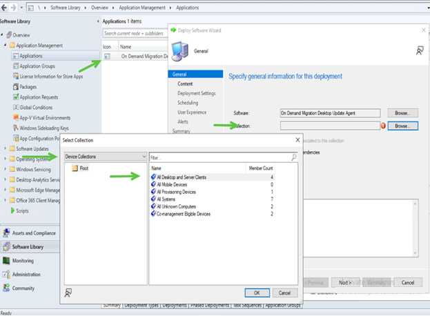Select All Provisioning Devices collection
The width and height of the screenshot is (430, 316).
click(212, 192)
